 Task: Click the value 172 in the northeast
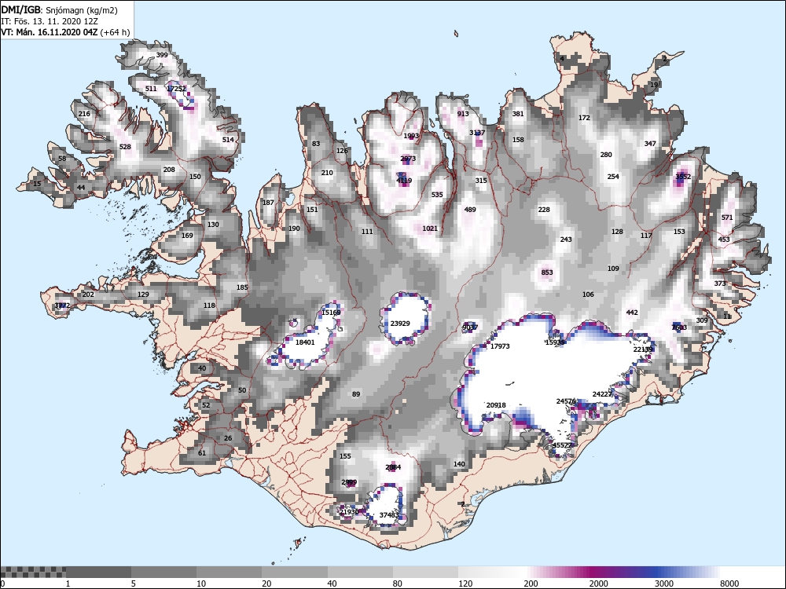click(x=584, y=119)
